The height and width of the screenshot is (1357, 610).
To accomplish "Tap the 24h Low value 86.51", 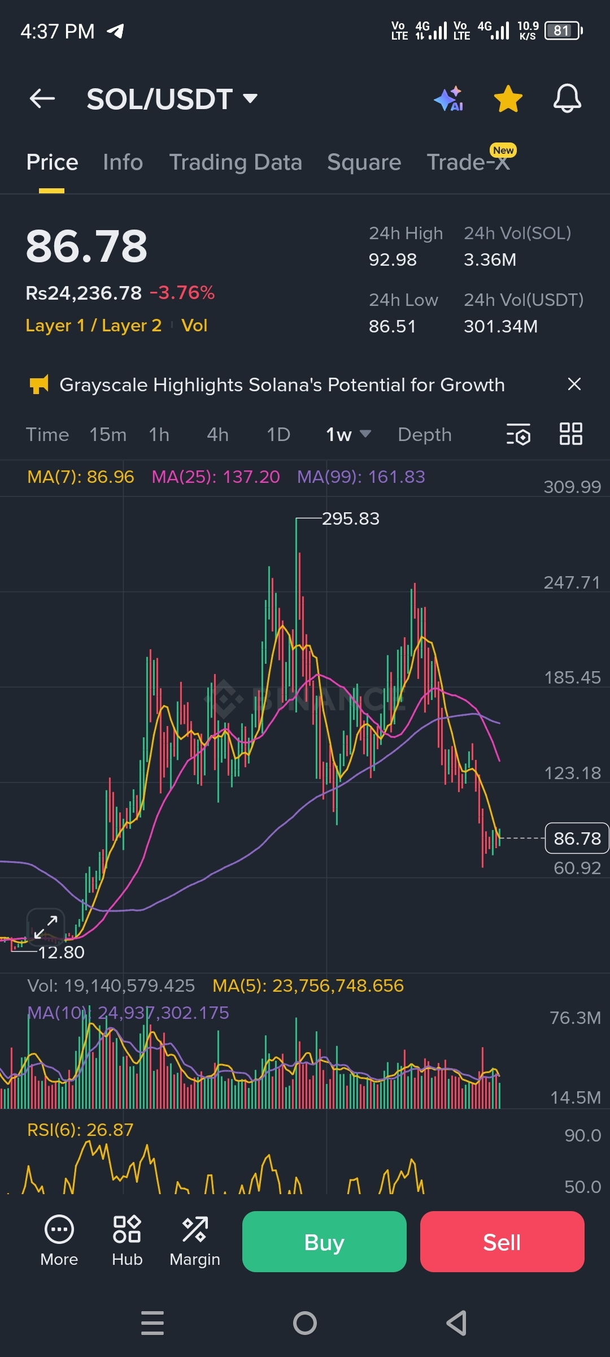I will [392, 327].
